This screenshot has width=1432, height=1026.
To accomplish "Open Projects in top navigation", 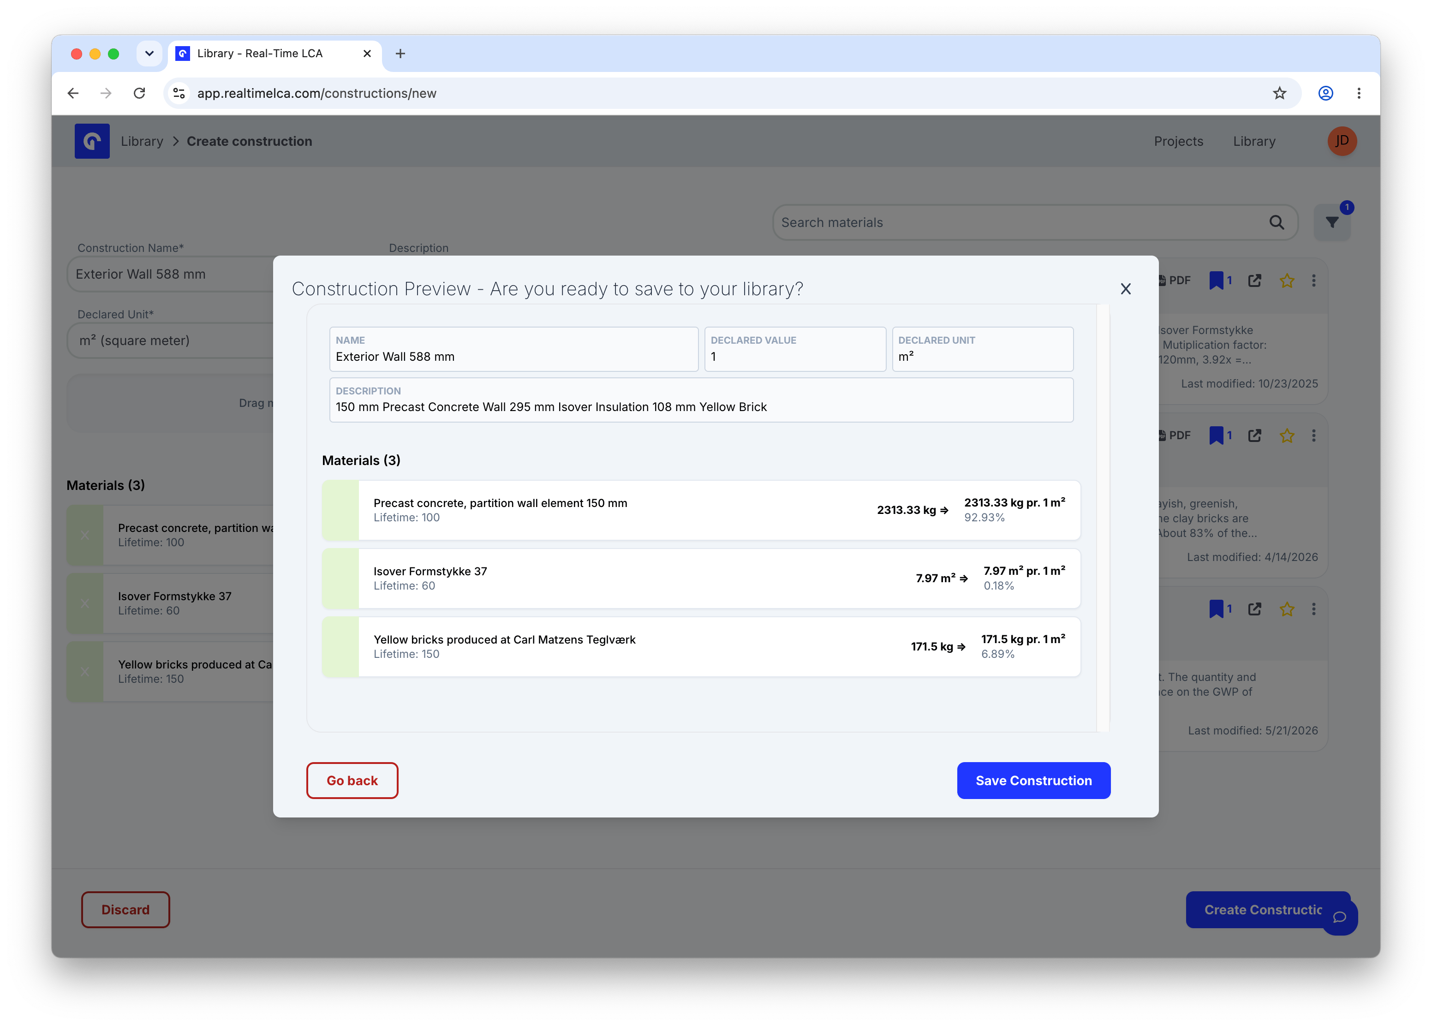I will coord(1178,142).
